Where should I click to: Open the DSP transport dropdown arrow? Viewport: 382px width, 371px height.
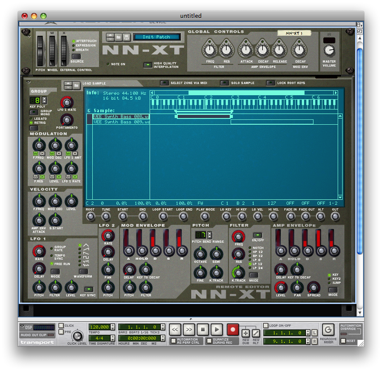(22, 326)
